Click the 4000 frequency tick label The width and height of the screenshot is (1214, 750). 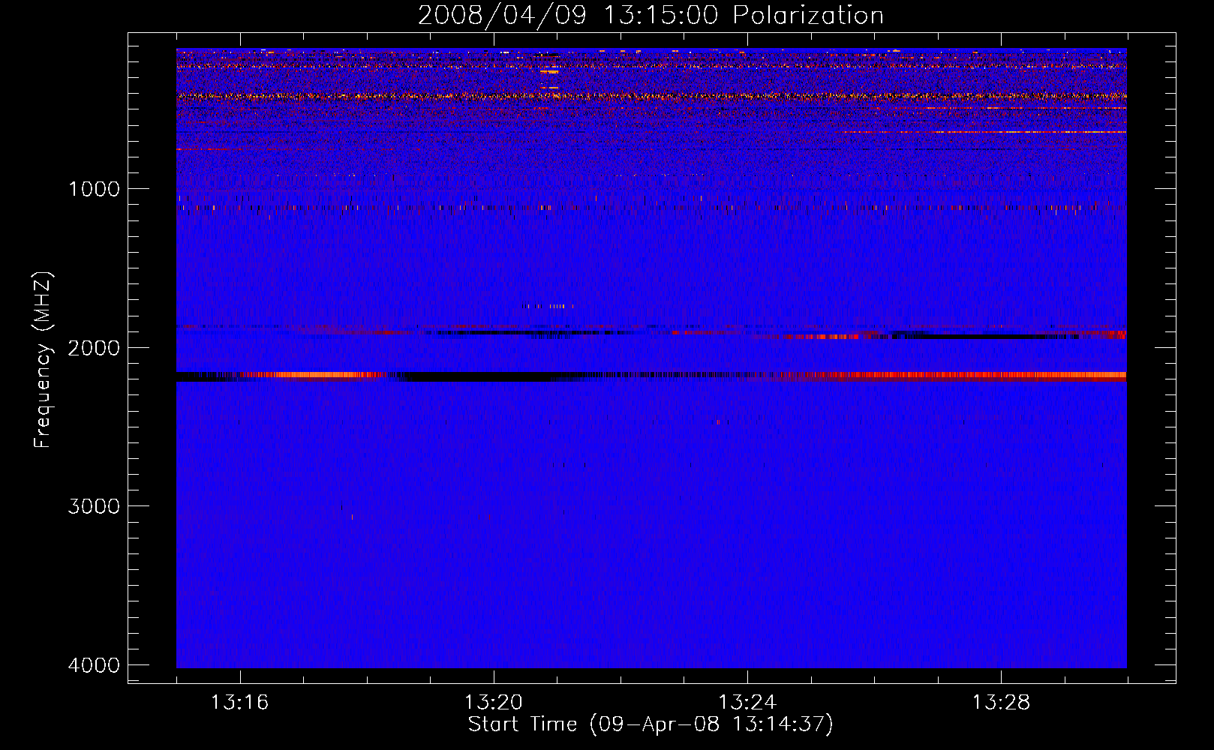pos(94,665)
